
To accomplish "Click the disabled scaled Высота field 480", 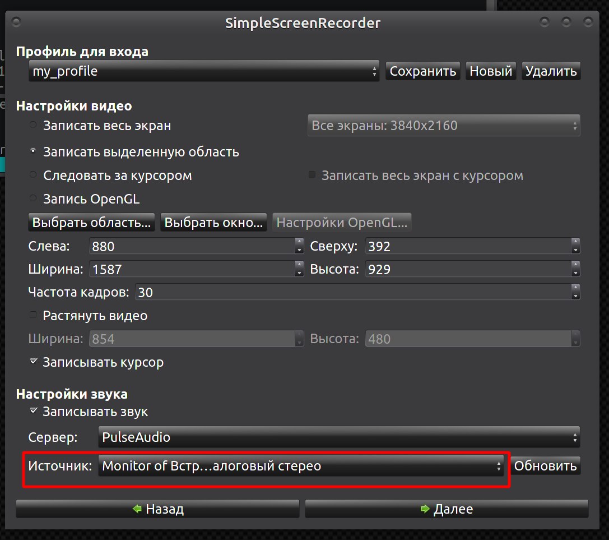I will point(468,338).
